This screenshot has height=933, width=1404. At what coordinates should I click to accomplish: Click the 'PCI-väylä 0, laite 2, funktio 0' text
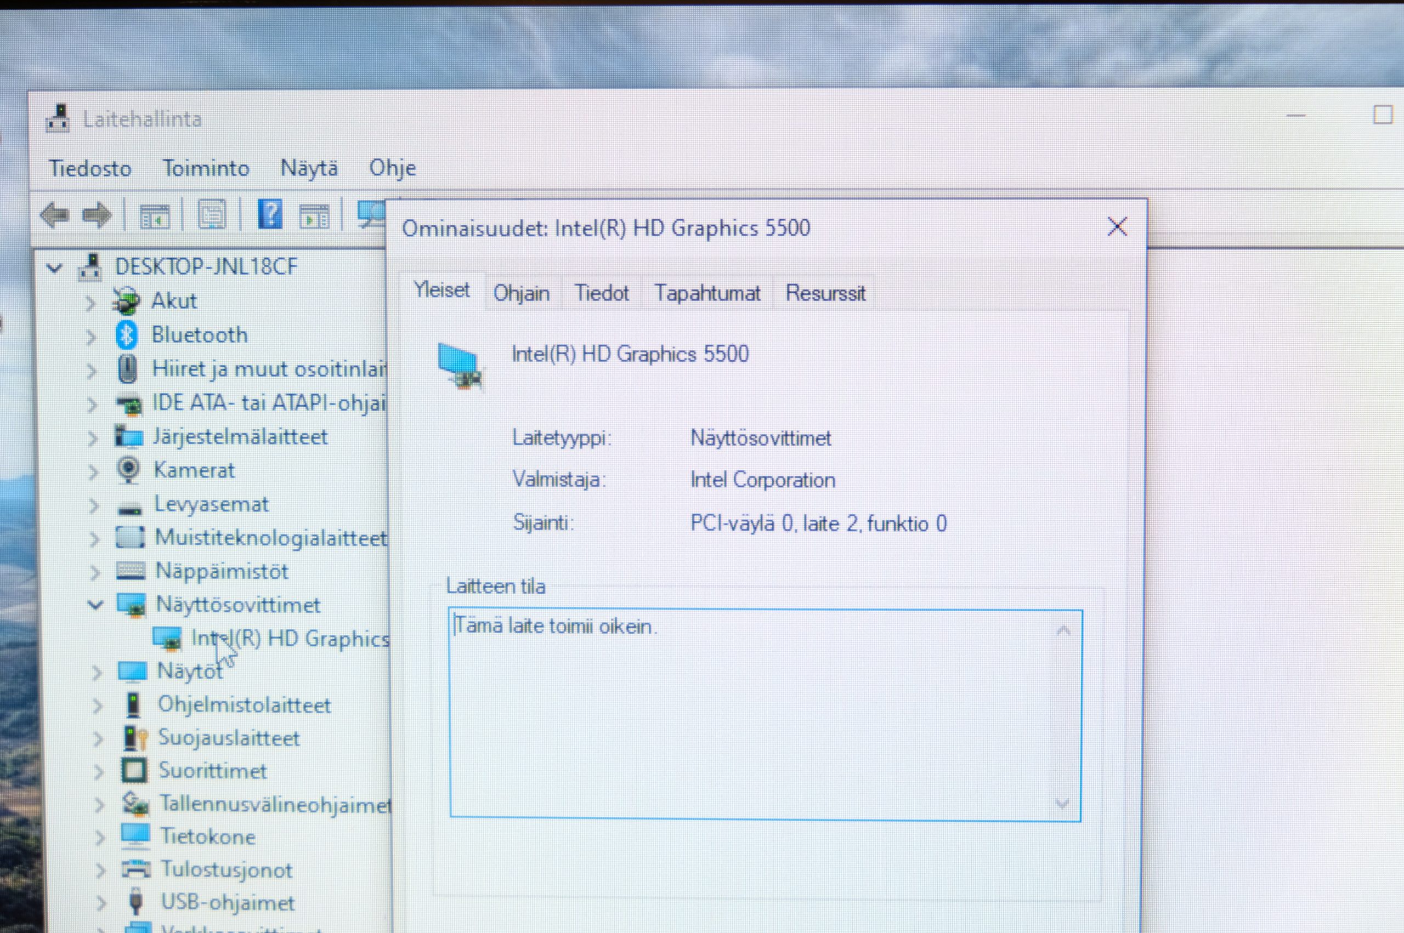pyautogui.click(x=818, y=524)
